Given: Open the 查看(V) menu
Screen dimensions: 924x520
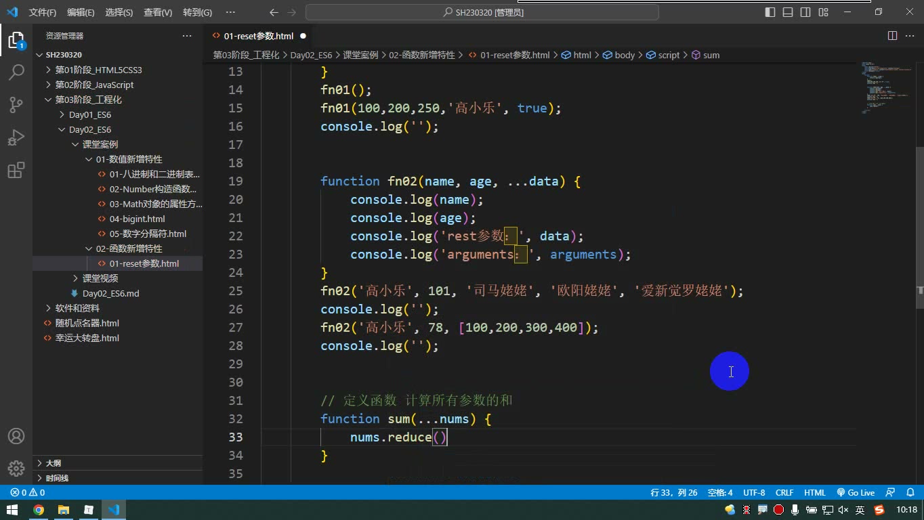Looking at the screenshot, I should tap(158, 12).
